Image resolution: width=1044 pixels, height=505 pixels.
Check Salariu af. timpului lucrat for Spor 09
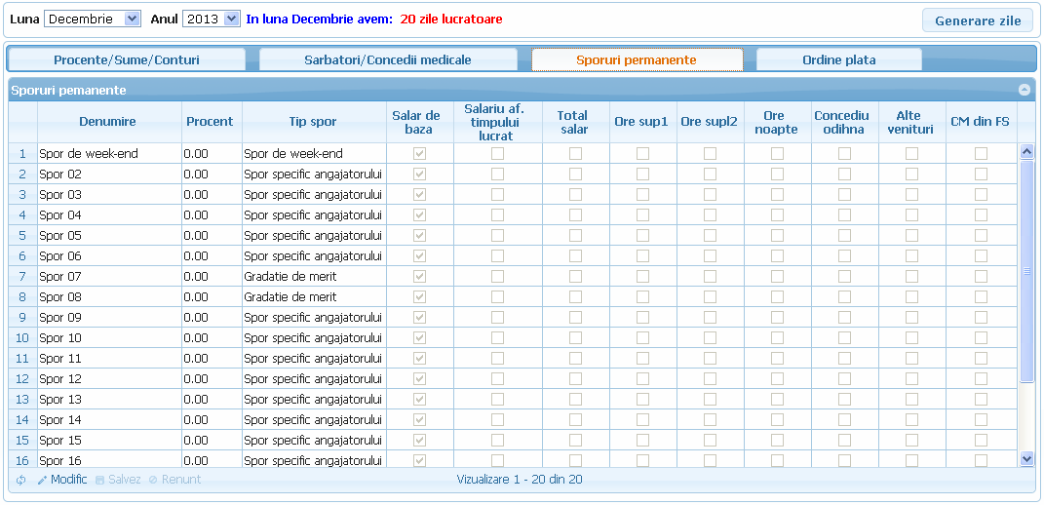pos(497,318)
